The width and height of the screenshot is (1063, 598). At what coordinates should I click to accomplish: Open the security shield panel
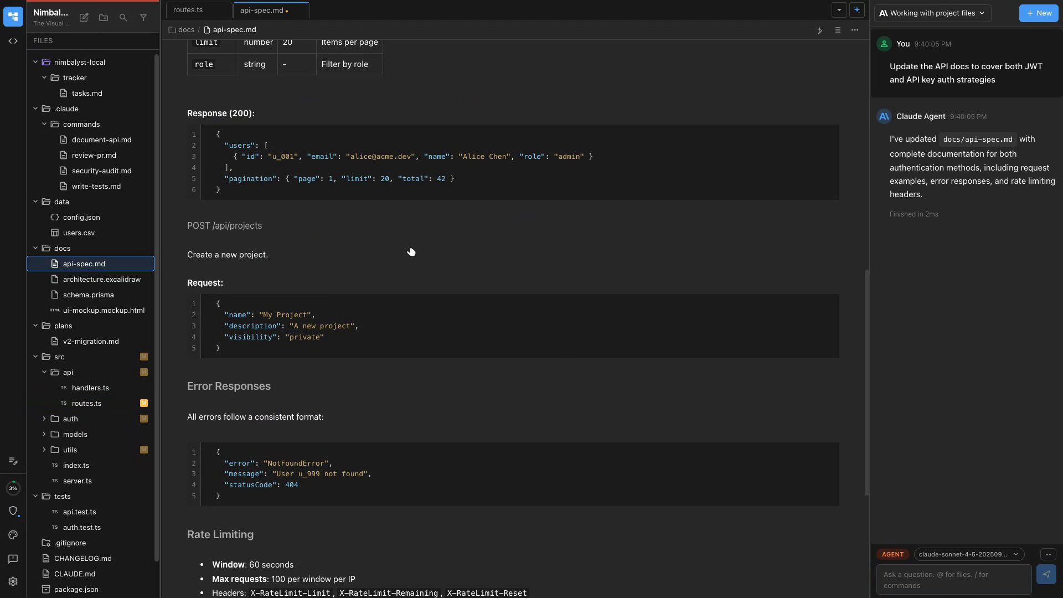click(x=13, y=511)
